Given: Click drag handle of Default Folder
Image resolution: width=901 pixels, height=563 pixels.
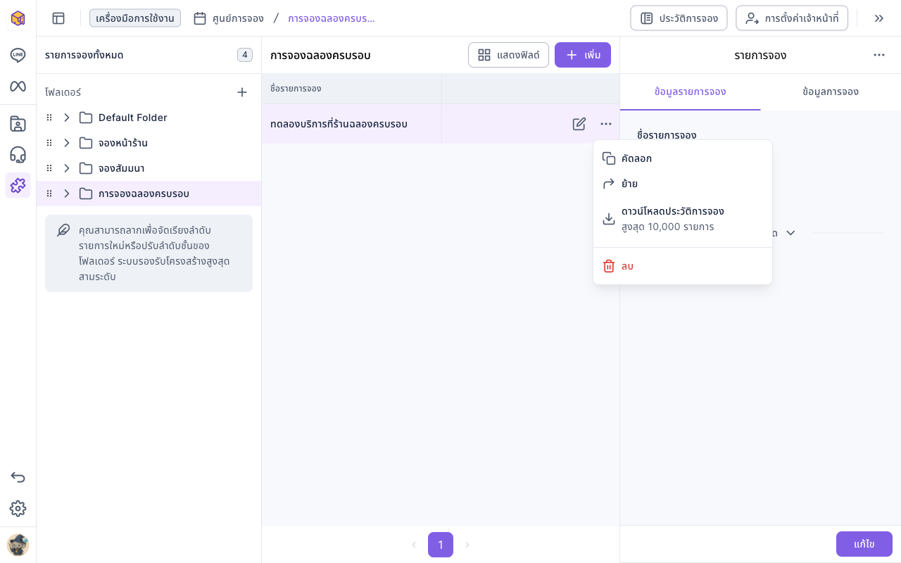Looking at the screenshot, I should (x=49, y=118).
